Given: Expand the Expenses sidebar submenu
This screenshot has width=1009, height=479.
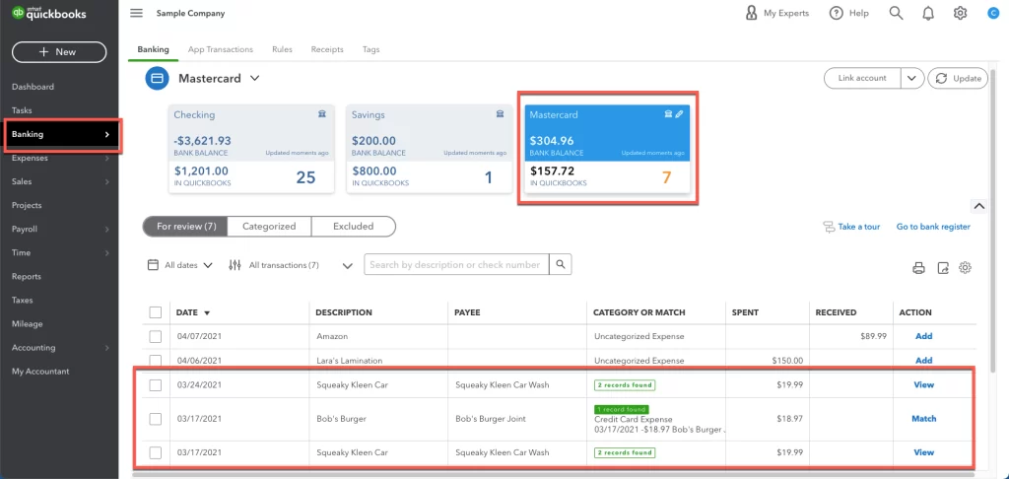Looking at the screenshot, I should (x=106, y=158).
